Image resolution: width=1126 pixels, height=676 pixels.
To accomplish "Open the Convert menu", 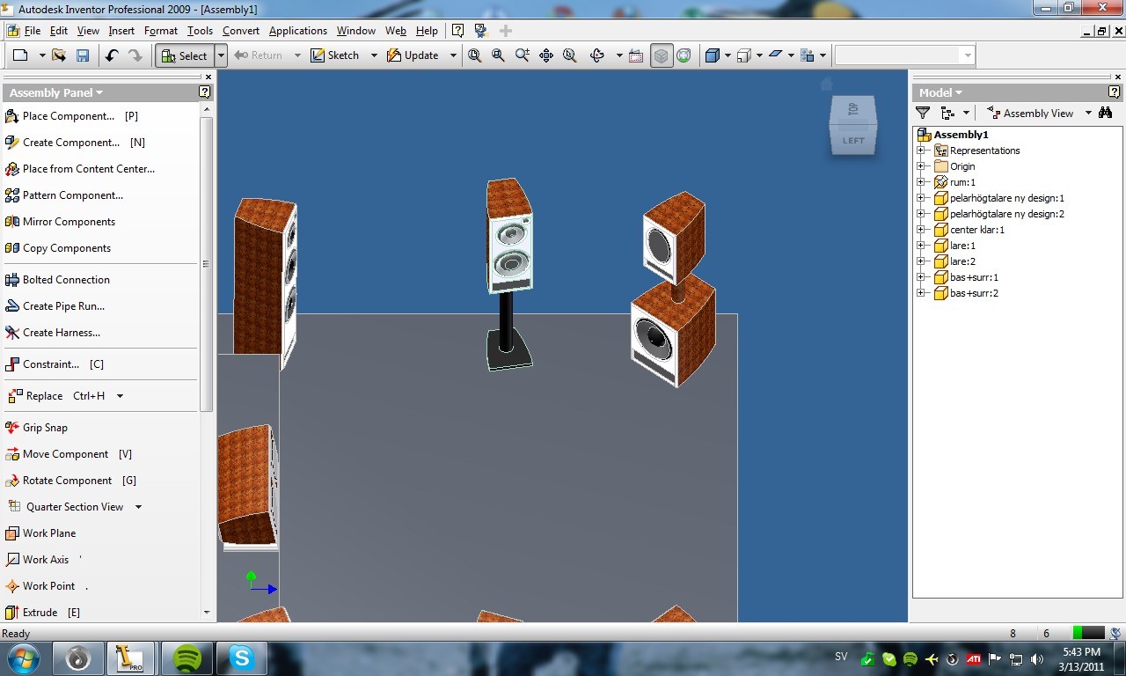I will 241,31.
